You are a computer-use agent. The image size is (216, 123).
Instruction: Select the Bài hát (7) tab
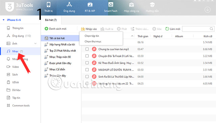pos(51,20)
